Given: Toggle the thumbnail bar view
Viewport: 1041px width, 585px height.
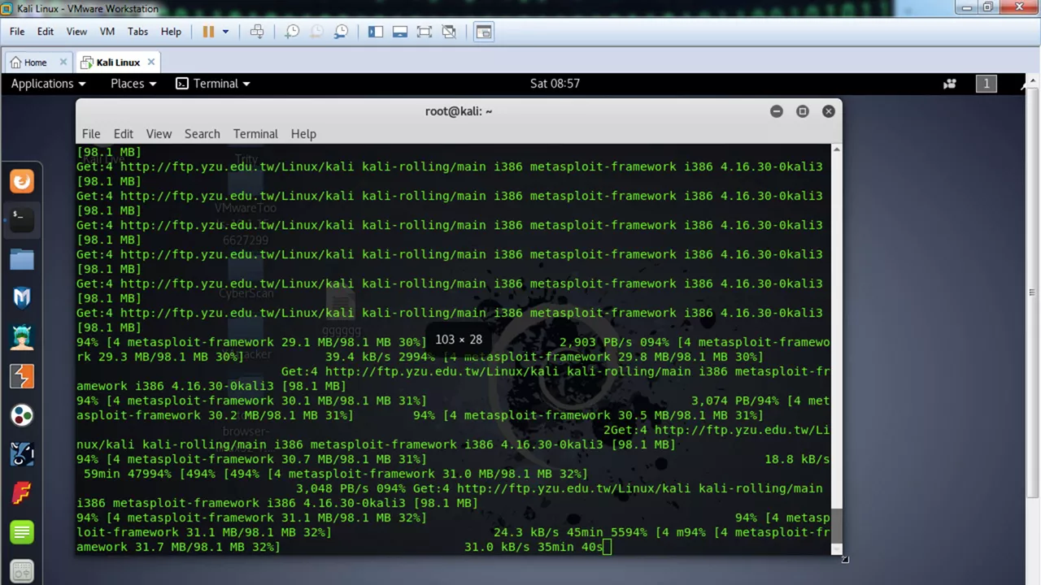Looking at the screenshot, I should (x=400, y=32).
